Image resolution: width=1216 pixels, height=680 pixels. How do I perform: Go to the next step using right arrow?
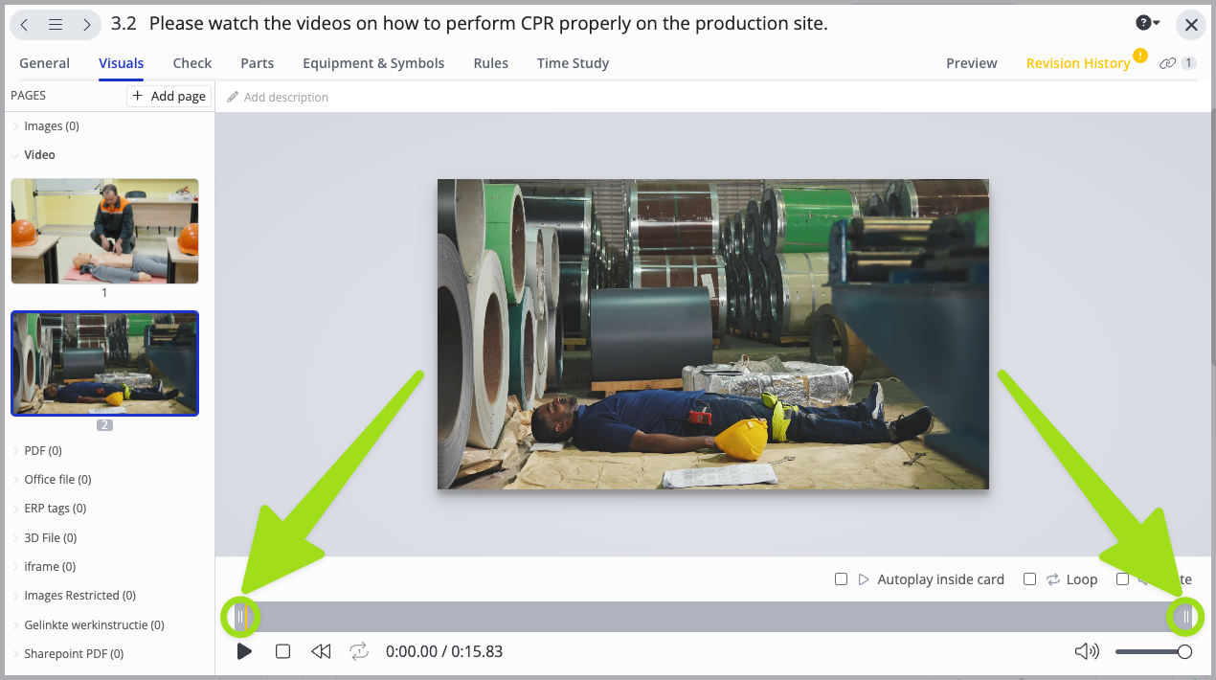86,25
